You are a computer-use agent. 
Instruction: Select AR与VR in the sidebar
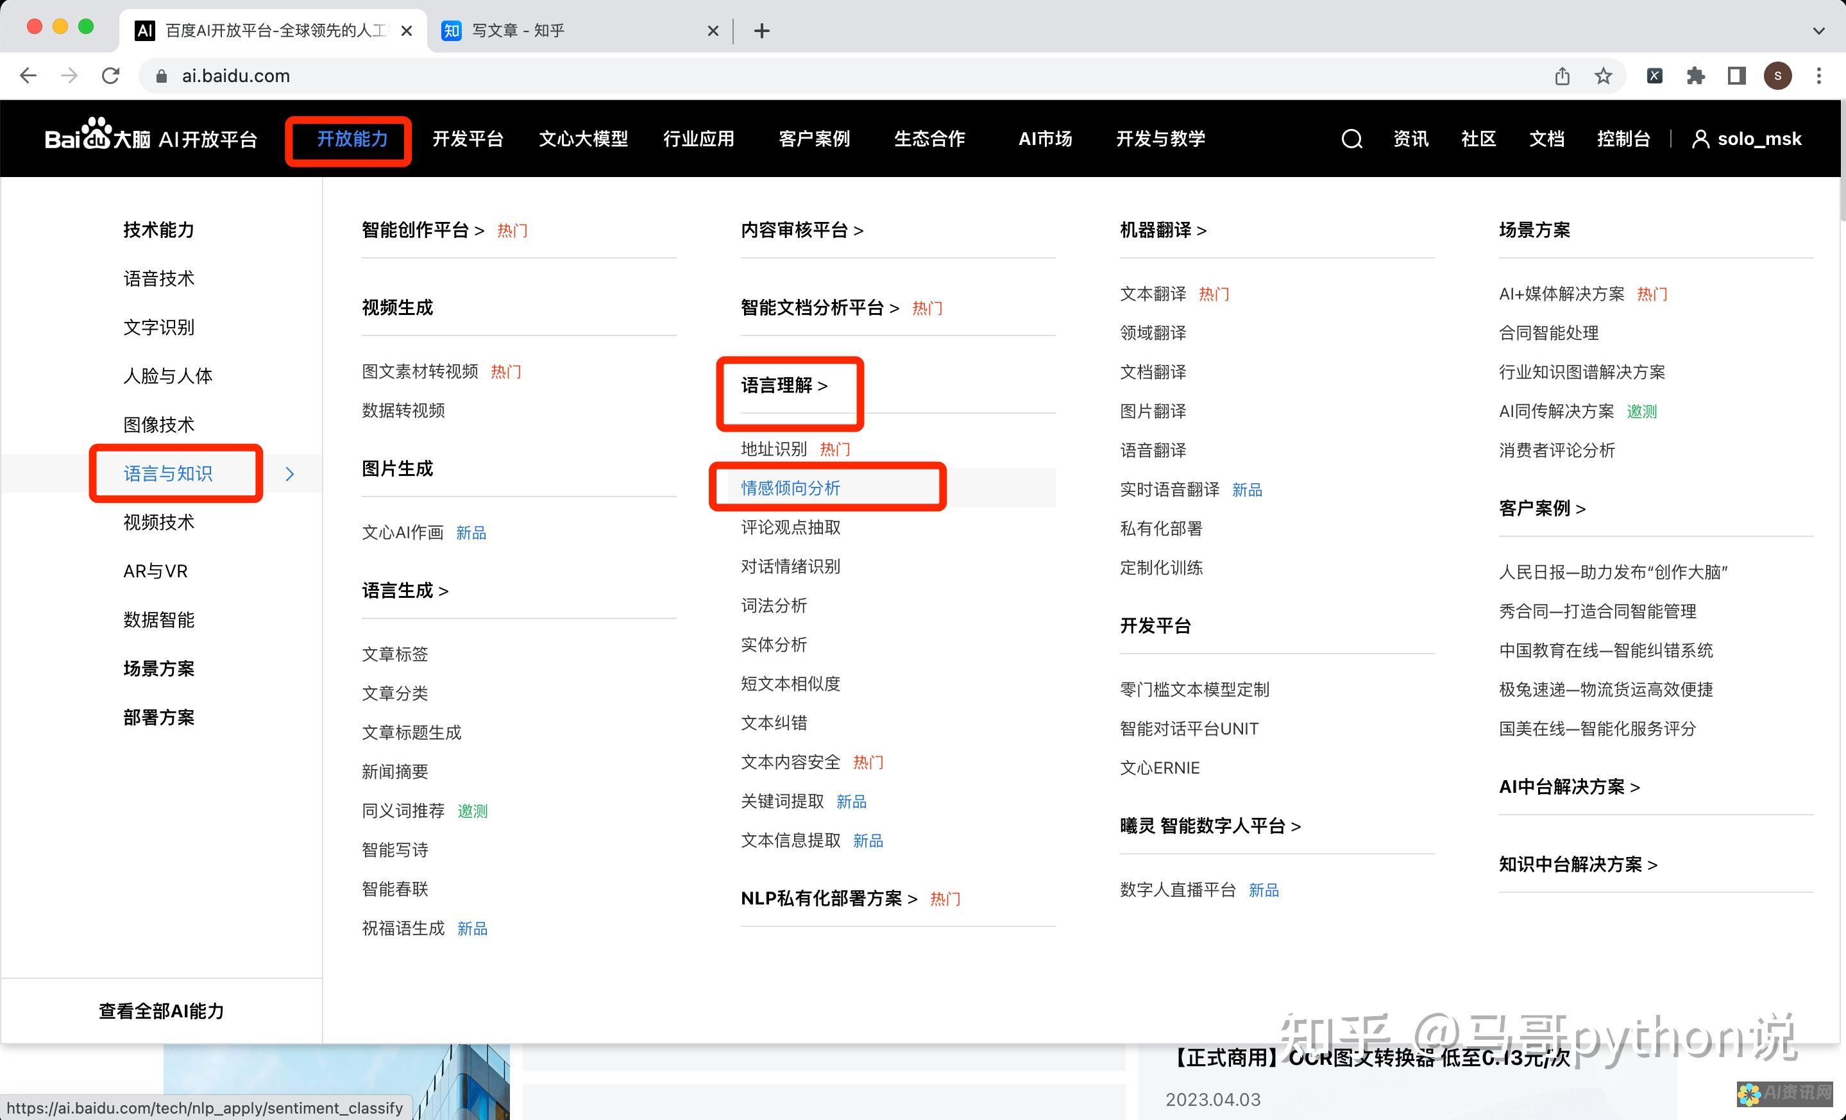tap(155, 571)
